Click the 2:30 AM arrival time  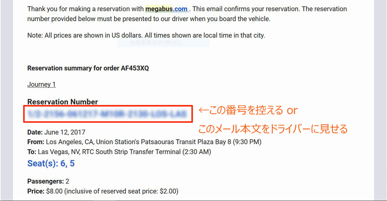click(x=197, y=152)
